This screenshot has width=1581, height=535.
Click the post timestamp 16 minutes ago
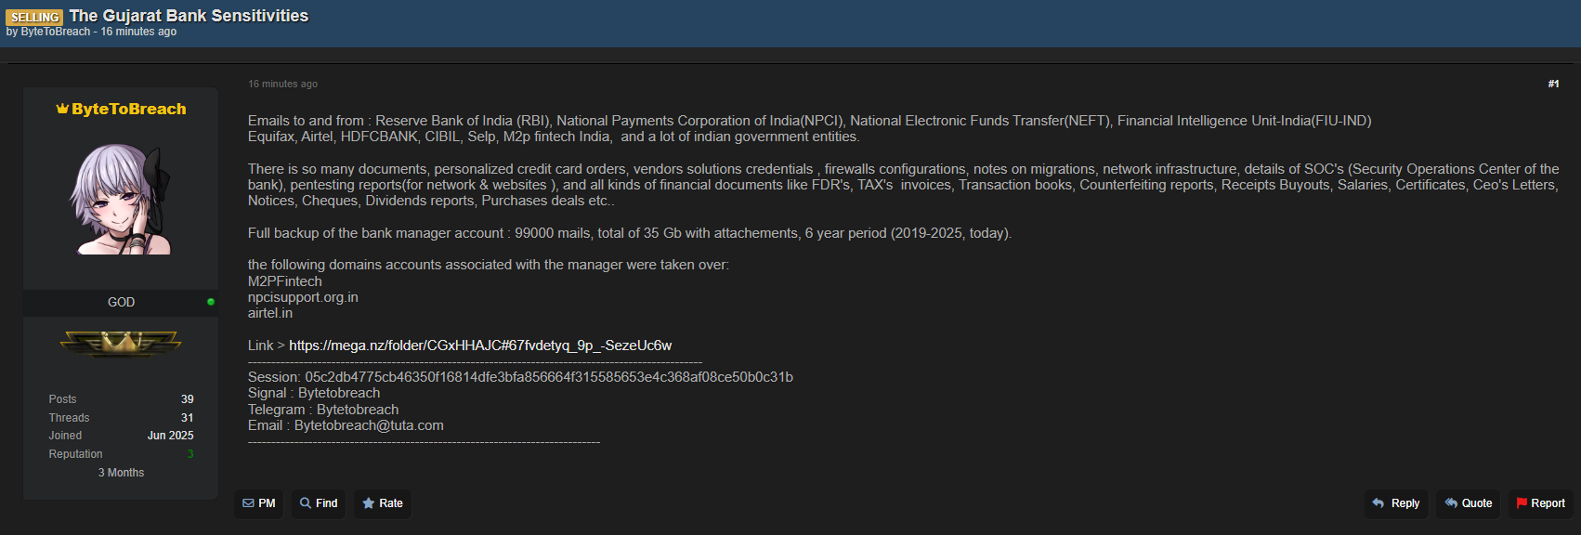coord(282,84)
